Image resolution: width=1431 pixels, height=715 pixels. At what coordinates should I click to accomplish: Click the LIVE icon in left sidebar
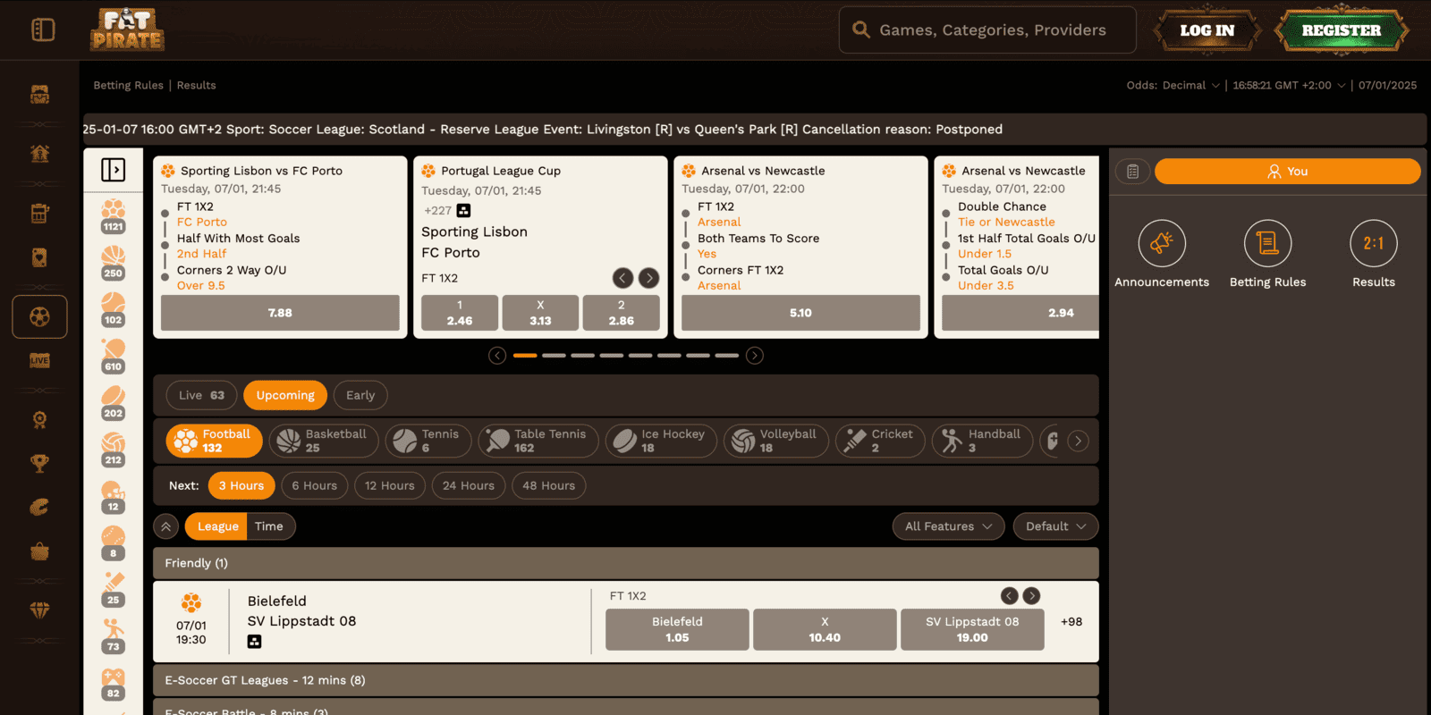pos(39,360)
